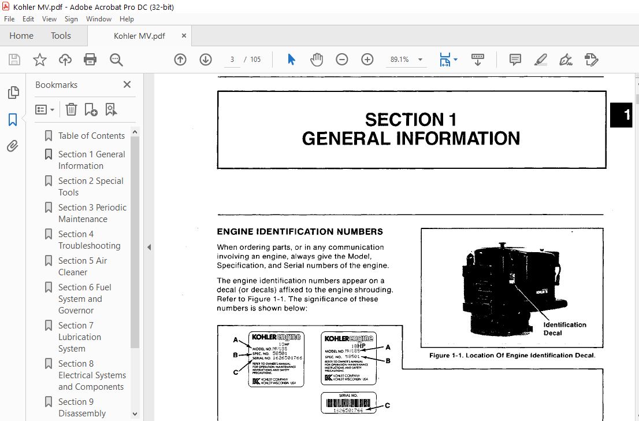Jump to Section 3 Periodic Maintenance bookmark

[92, 213]
